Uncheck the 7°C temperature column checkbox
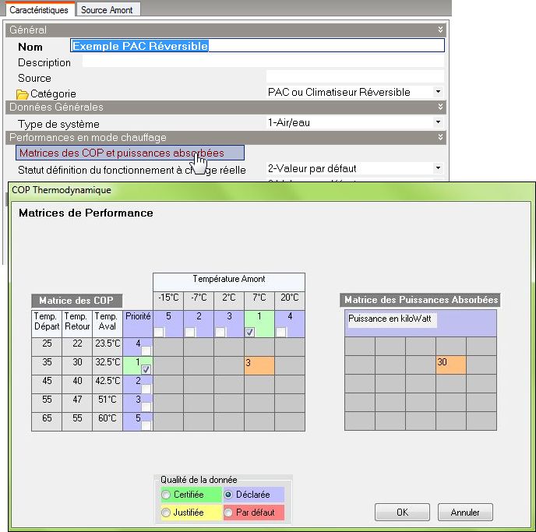This screenshot has height=532, width=536. point(249,332)
